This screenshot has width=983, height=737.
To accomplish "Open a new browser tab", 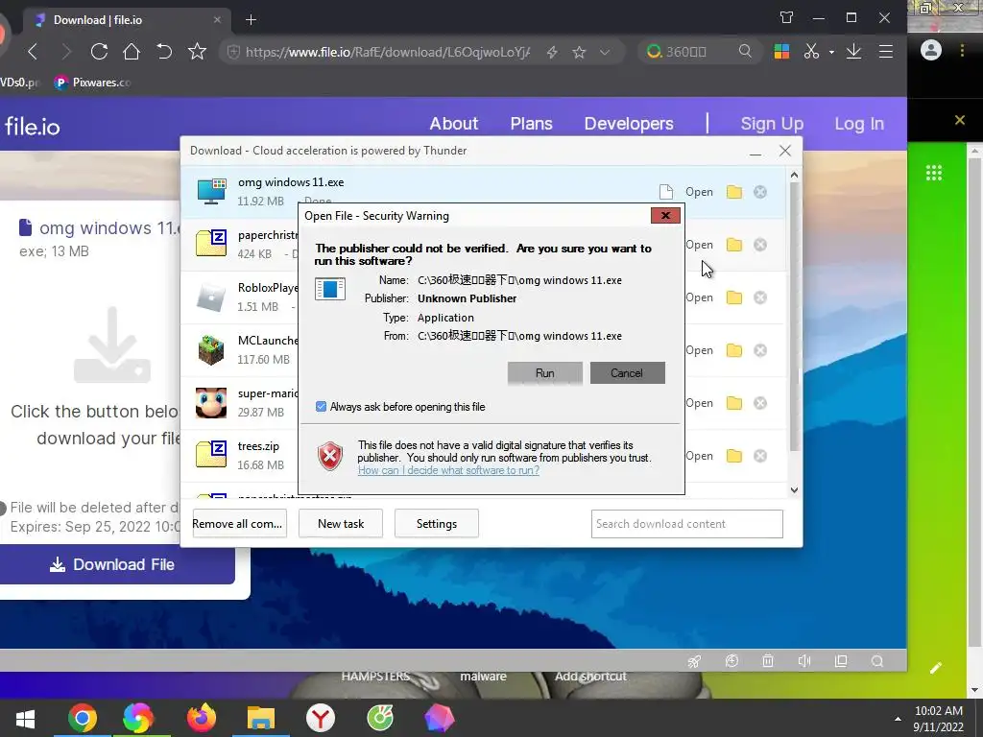I will coord(251,20).
